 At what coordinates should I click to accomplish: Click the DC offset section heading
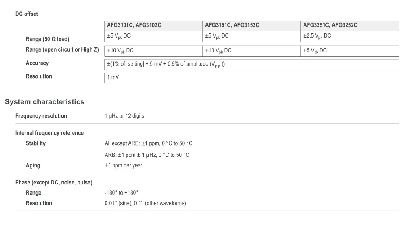27,14
